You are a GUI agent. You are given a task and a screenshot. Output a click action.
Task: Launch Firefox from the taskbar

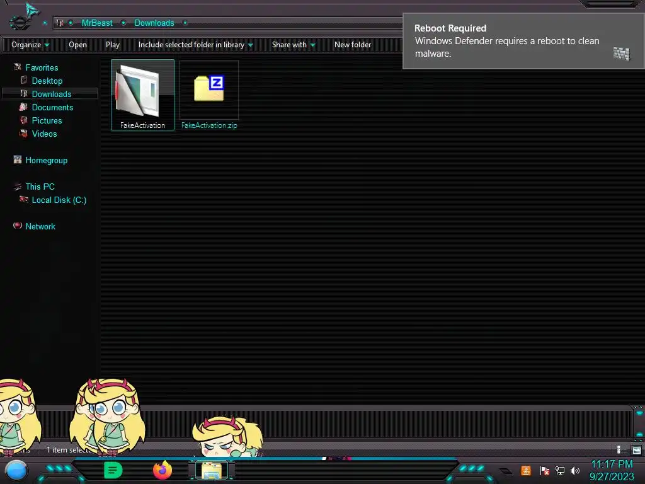[x=163, y=470]
